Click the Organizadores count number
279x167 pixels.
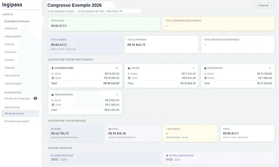coord(117,95)
